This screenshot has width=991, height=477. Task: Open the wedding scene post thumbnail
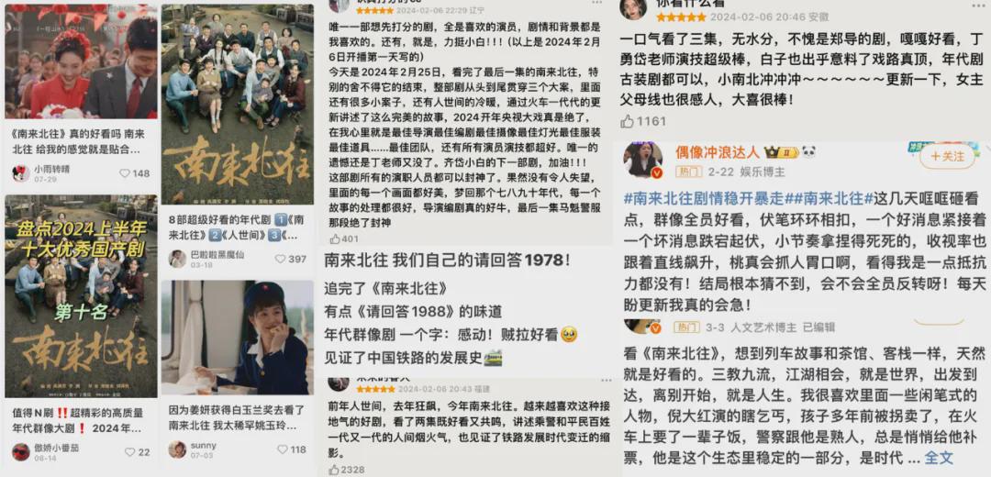(x=81, y=61)
